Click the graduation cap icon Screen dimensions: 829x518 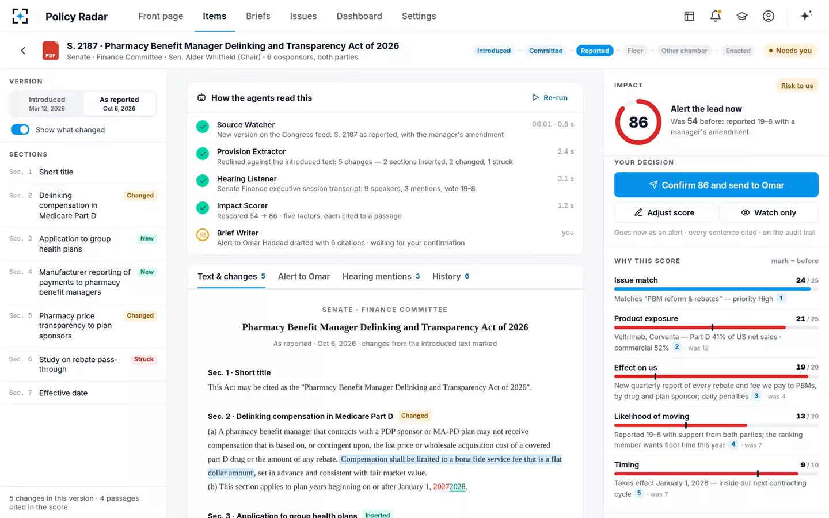[x=742, y=16]
